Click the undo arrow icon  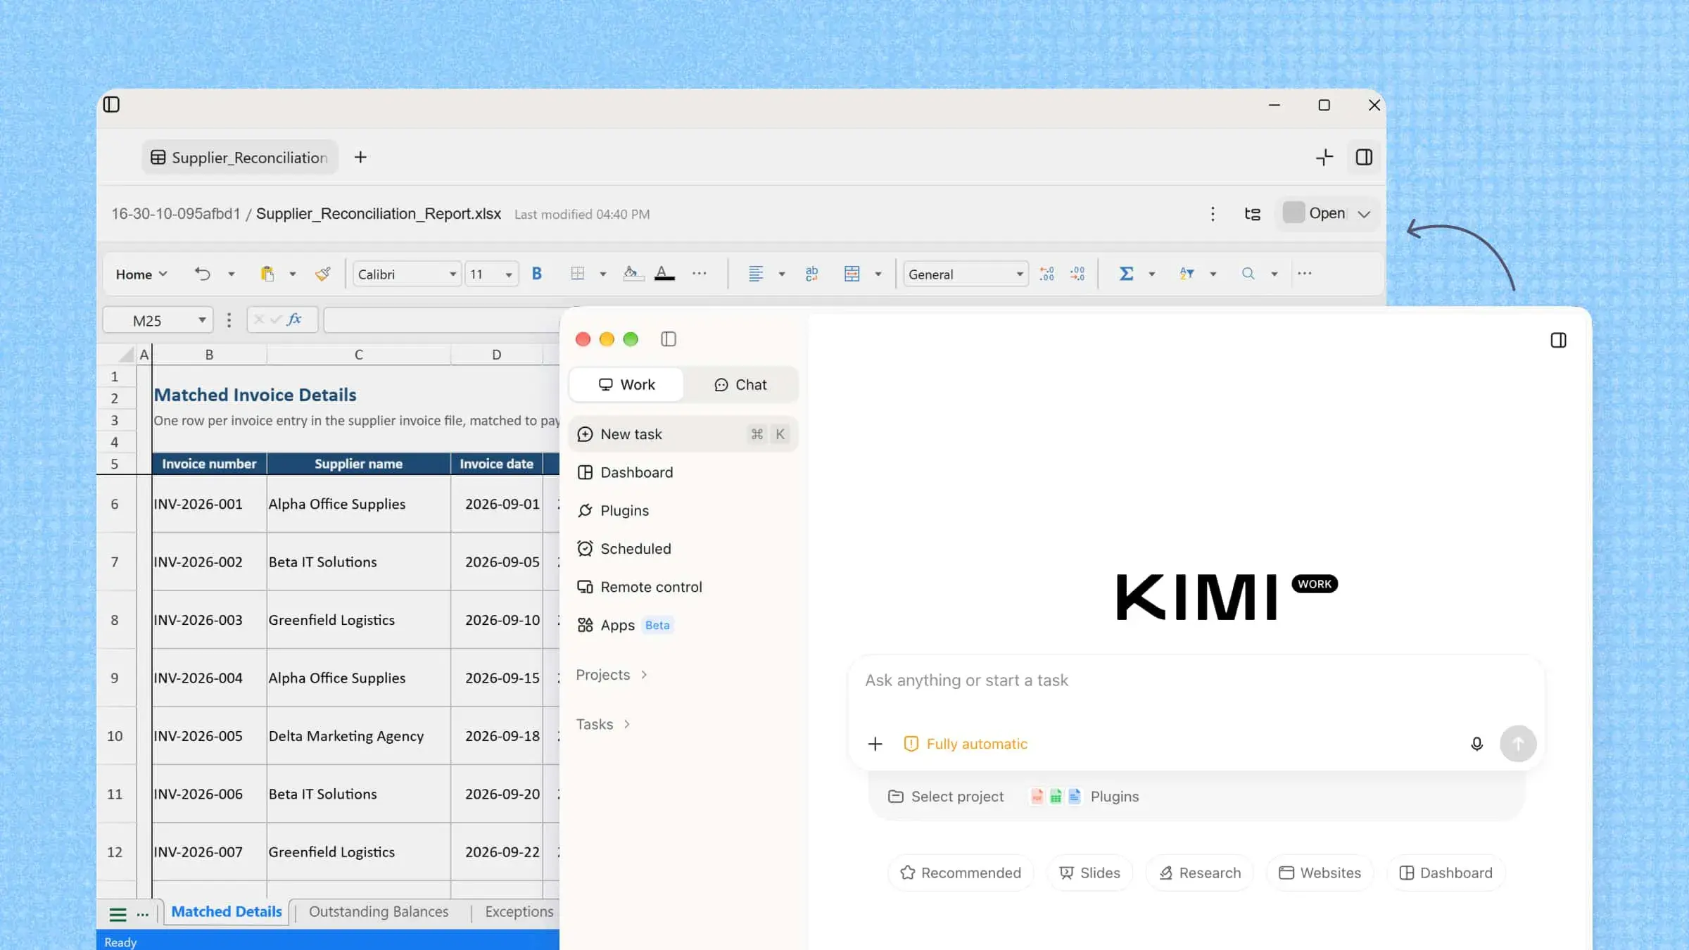203,274
